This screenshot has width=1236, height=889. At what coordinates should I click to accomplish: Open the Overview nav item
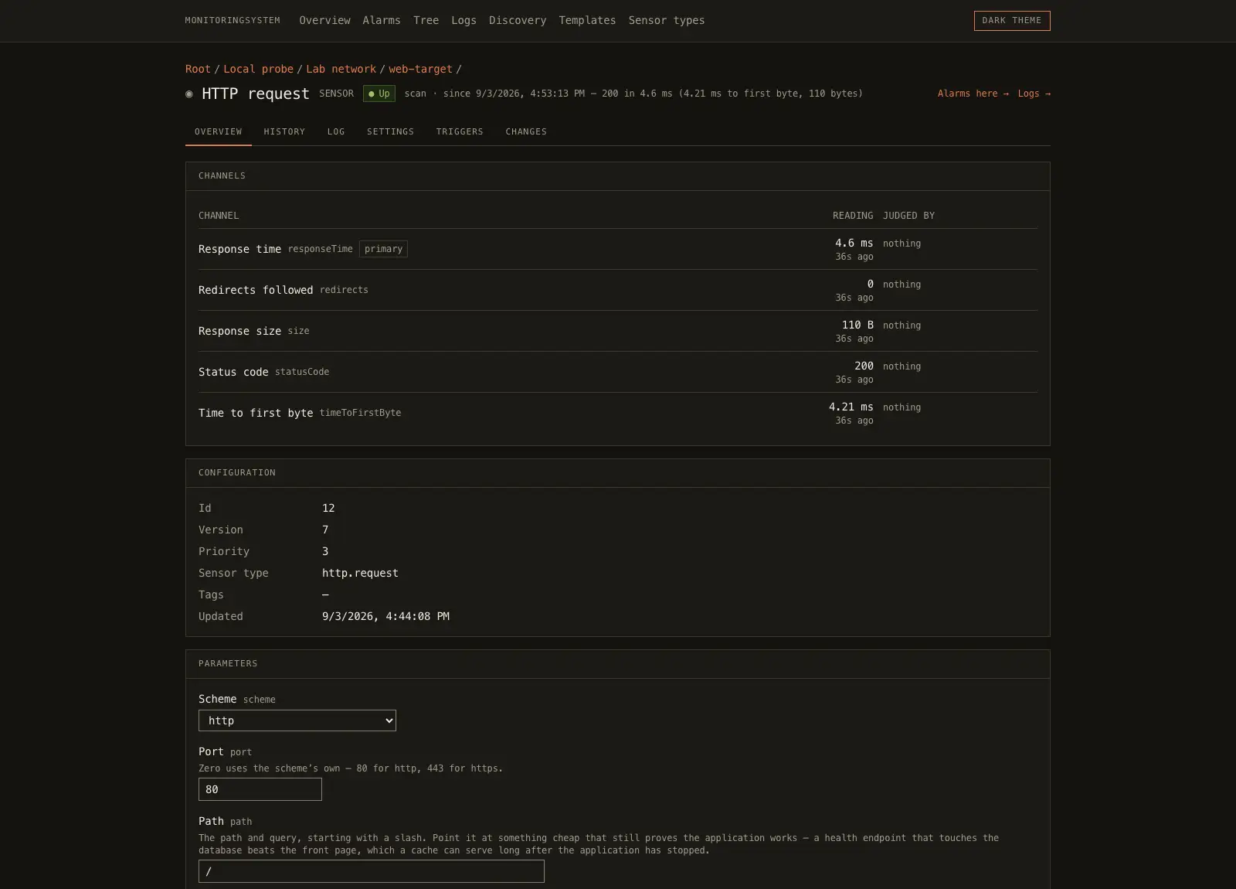coord(324,21)
